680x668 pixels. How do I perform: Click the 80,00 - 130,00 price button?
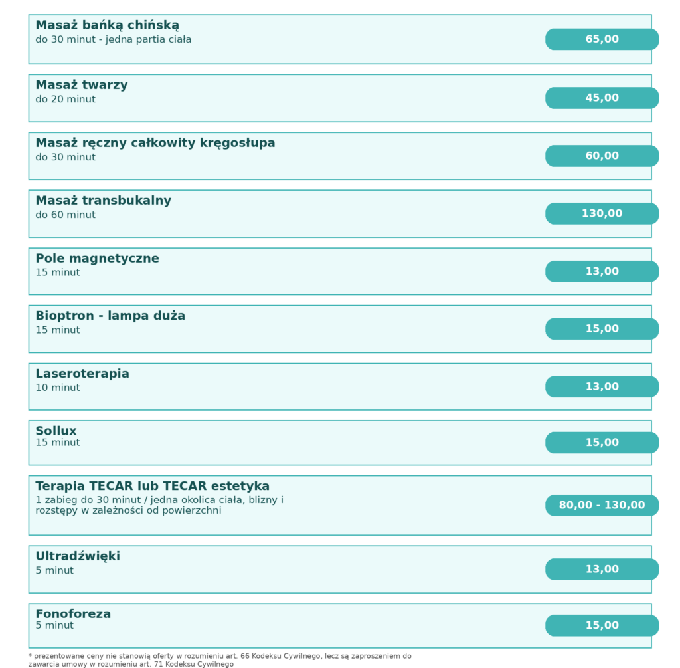click(x=602, y=505)
